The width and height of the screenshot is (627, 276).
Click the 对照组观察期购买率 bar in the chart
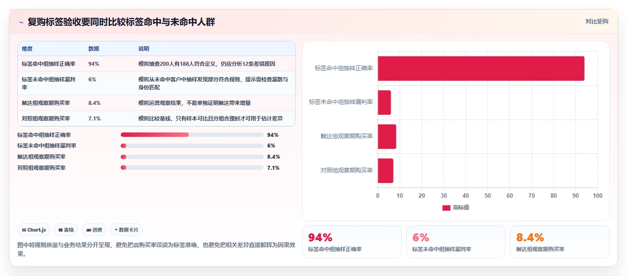[386, 171]
